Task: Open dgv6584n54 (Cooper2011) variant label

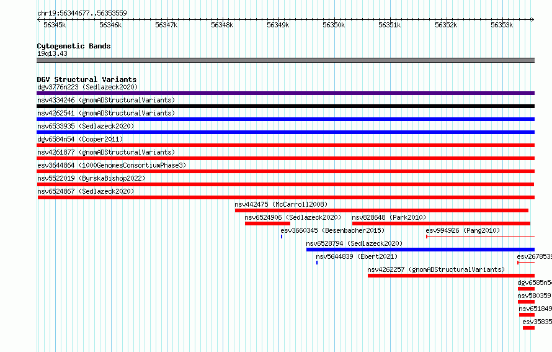Action: (80, 139)
